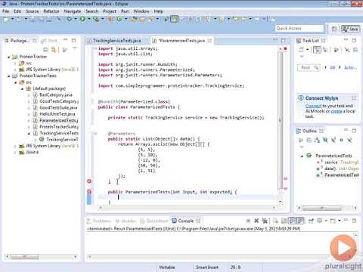Collapse the default package node
Image resolution: width=363 pixels, height=272 pixels.
[x=22, y=88]
